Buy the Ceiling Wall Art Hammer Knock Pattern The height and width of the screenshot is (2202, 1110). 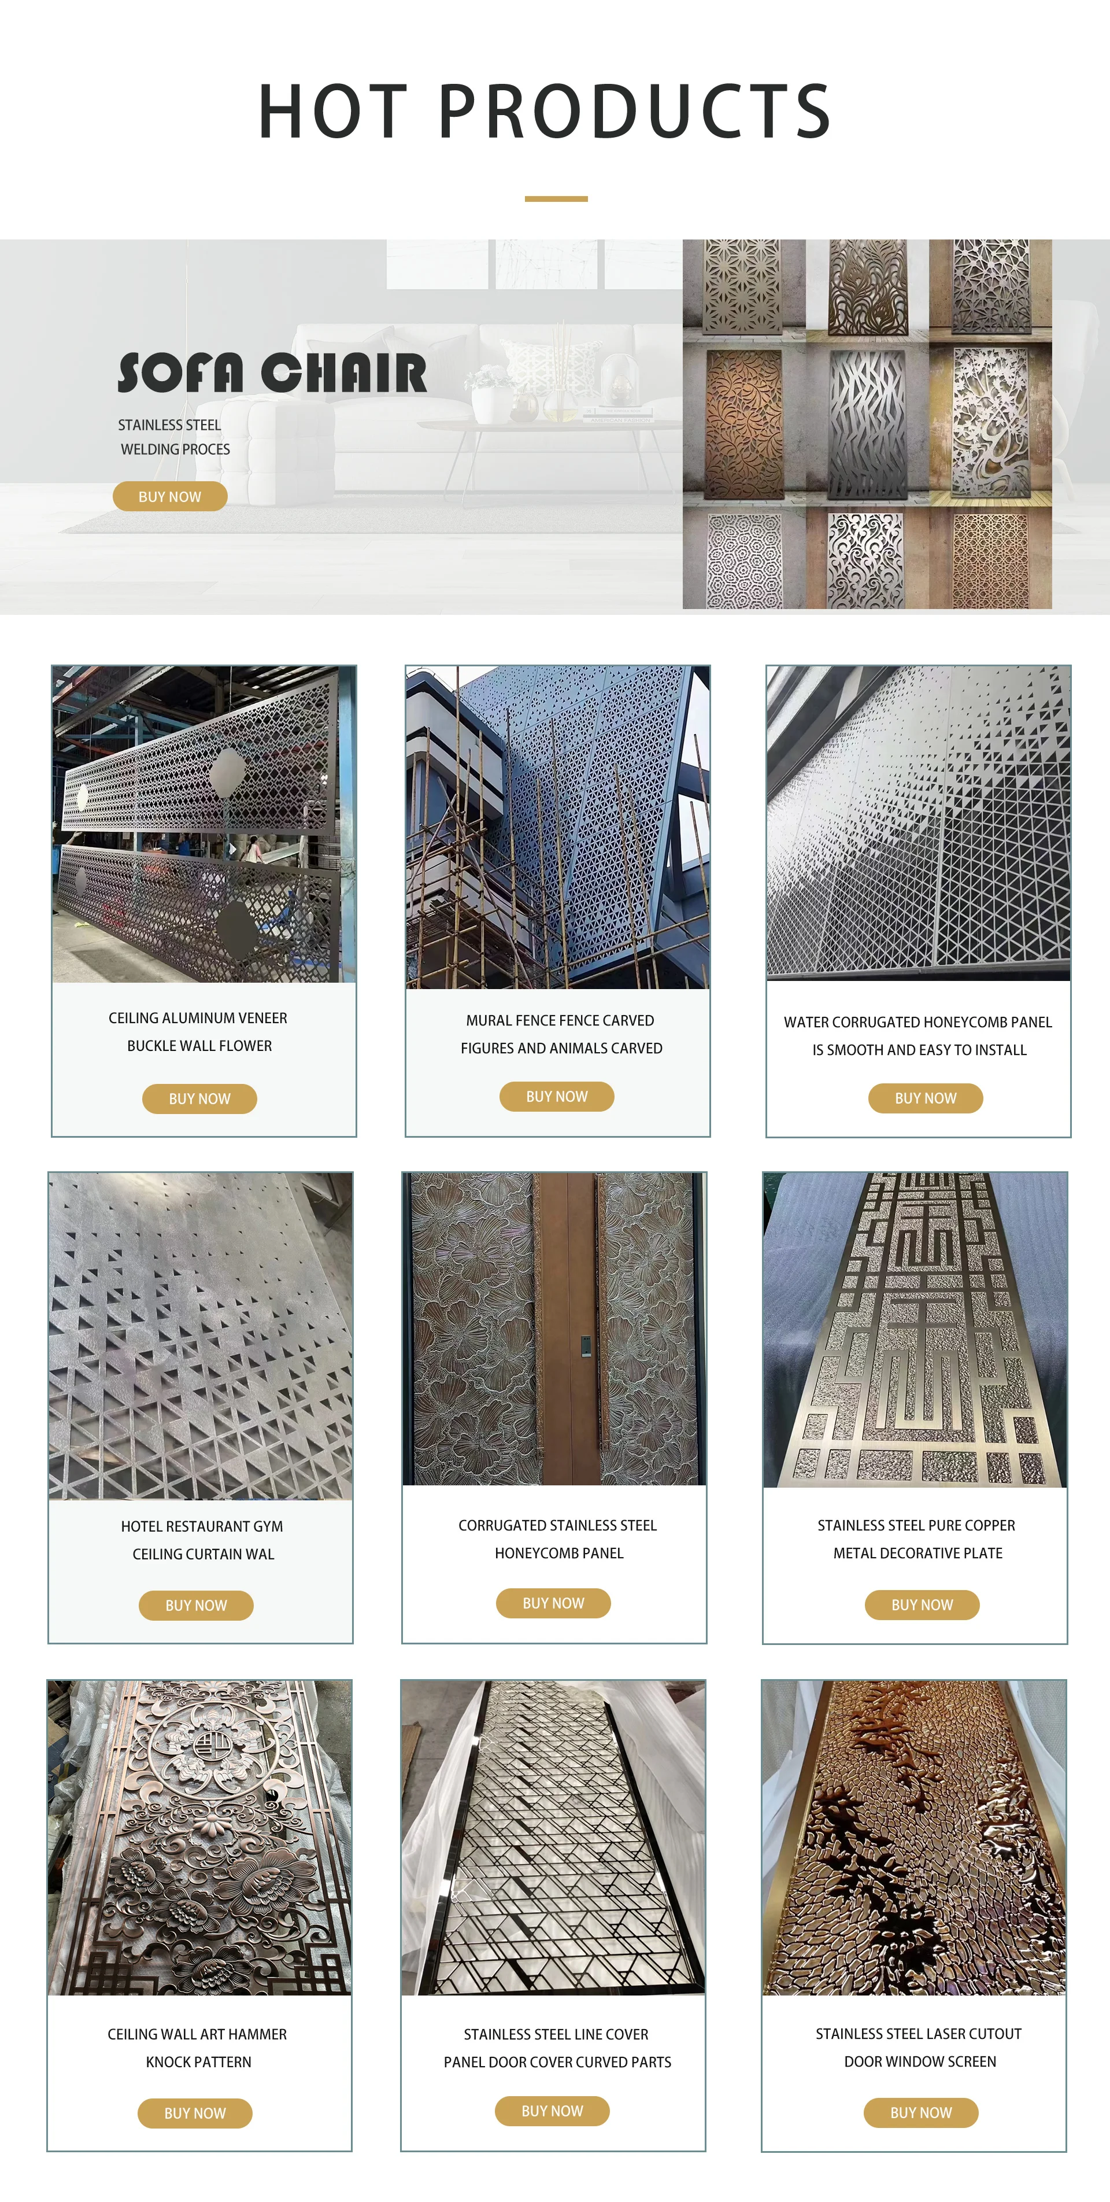tap(195, 2113)
